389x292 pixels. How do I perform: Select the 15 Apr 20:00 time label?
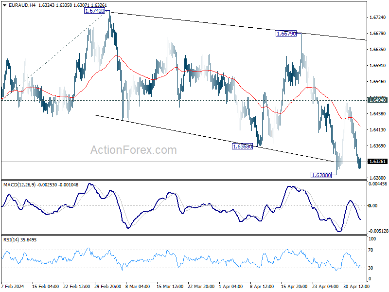tap(294, 286)
